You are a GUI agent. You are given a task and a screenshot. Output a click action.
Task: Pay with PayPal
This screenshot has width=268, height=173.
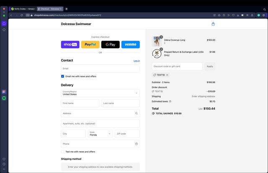click(90, 45)
